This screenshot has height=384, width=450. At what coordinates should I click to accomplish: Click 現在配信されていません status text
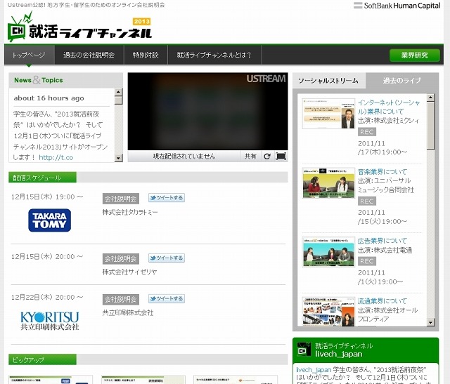point(184,157)
